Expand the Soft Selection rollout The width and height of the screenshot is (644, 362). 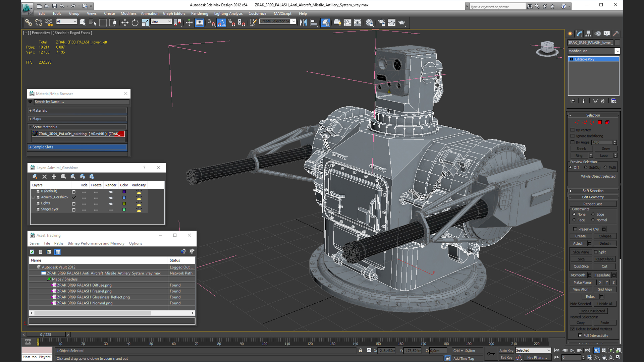coord(593,191)
